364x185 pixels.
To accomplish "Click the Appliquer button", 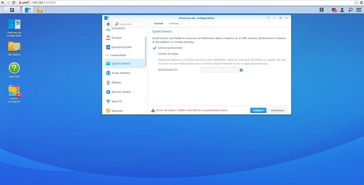I will [x=258, y=111].
